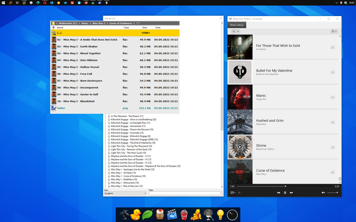The width and height of the screenshot is (356, 222).
Task: Launch Microsoft Edge from the taskbar
Action: 38,3
